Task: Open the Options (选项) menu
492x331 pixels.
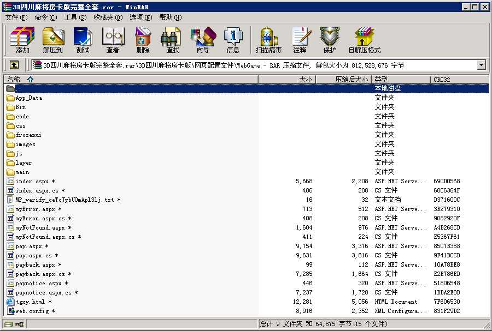Action: (141, 17)
